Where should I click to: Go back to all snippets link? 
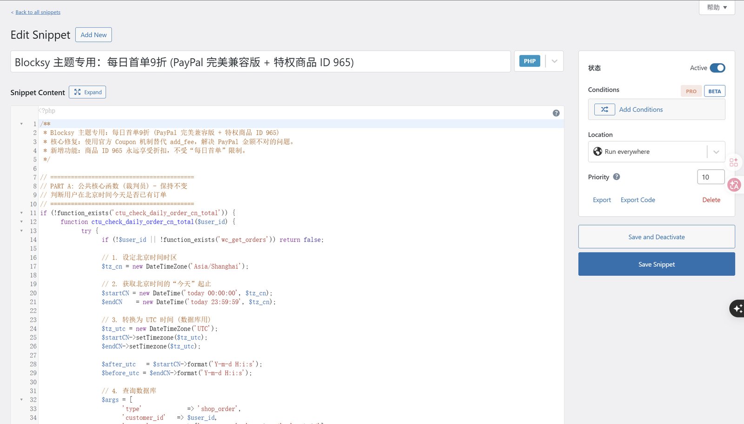tap(38, 12)
